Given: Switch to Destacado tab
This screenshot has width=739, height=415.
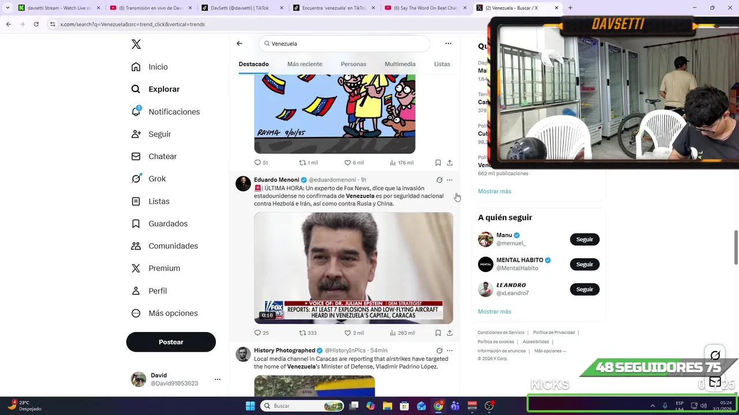Looking at the screenshot, I should pos(253,64).
